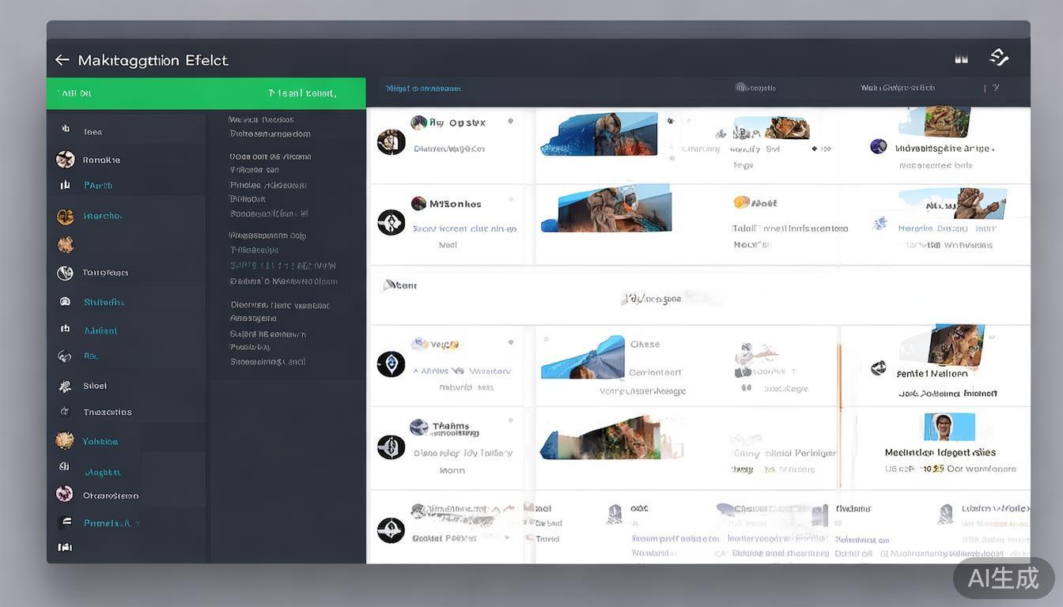Click the chart icon beside PArth
Image resolution: width=1063 pixels, height=607 pixels.
pos(65,185)
